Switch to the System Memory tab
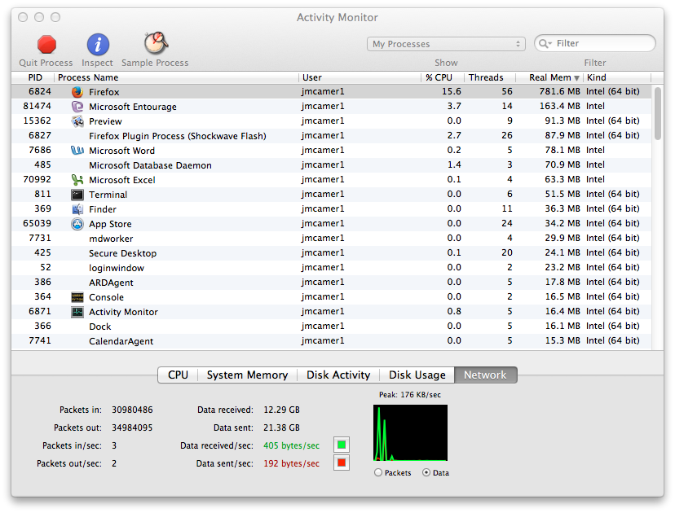 tap(247, 375)
